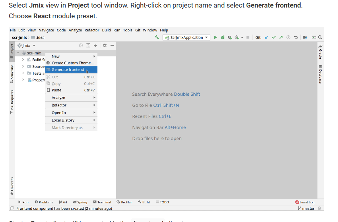
Task: Open the Run tool window button
Action: [23, 202]
